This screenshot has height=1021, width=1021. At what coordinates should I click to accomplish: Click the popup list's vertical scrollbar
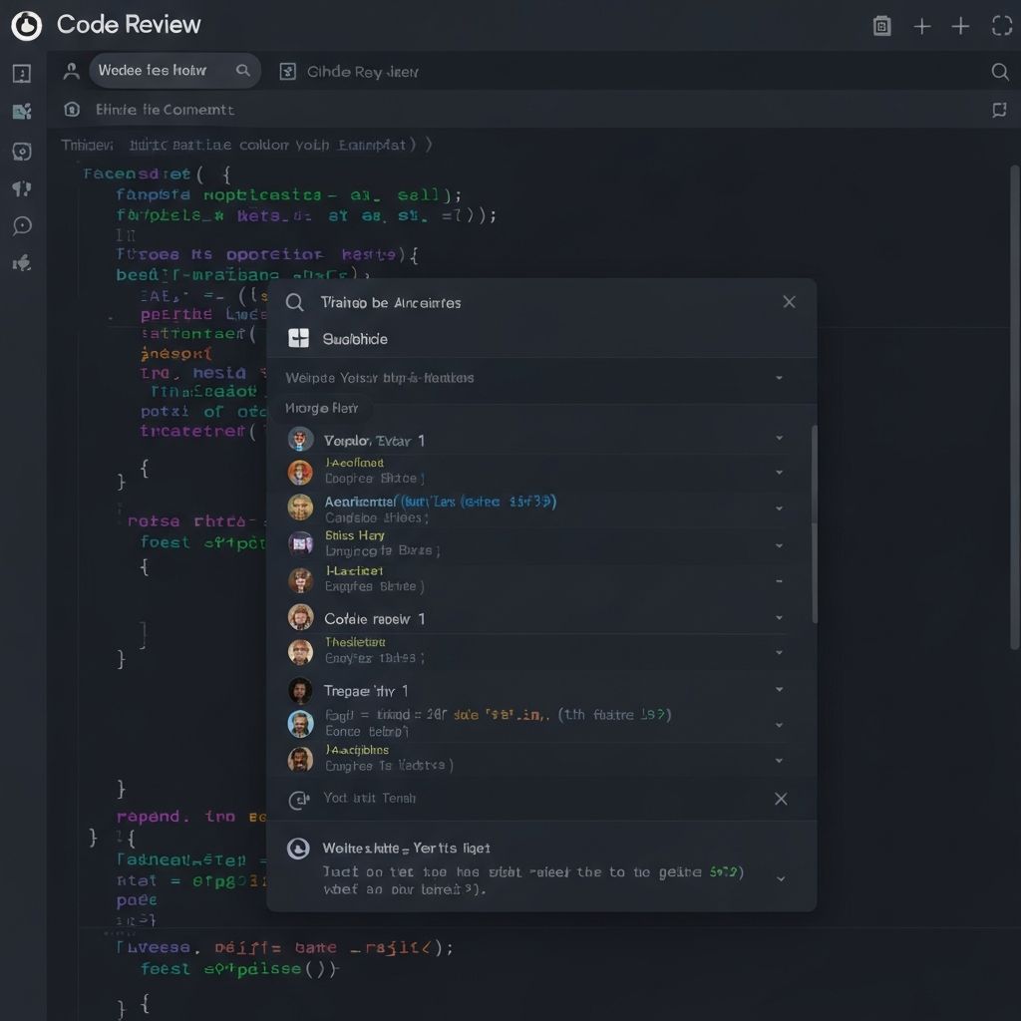(x=814, y=523)
